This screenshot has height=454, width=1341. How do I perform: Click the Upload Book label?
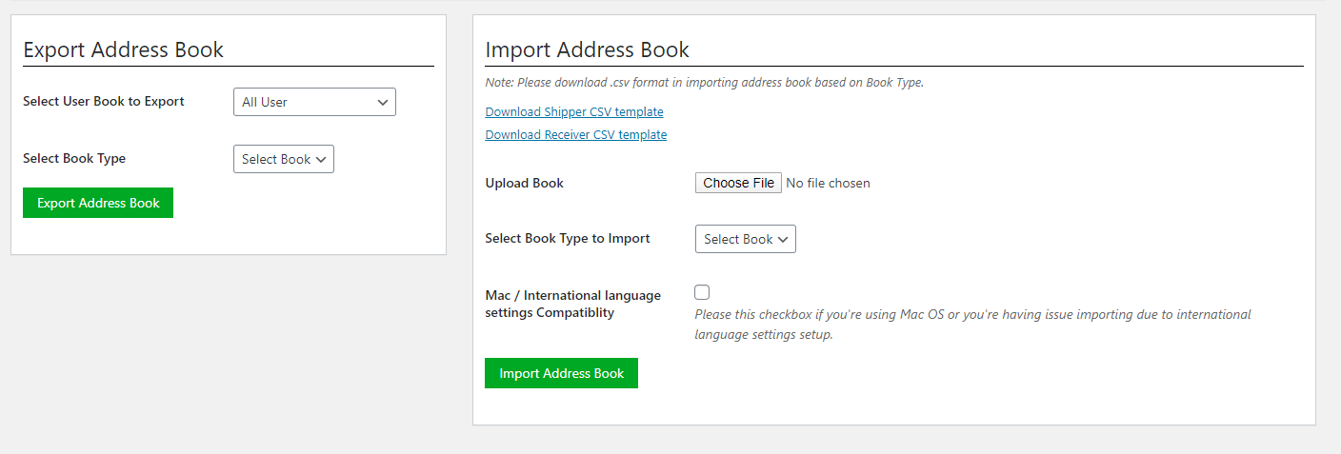tap(524, 183)
